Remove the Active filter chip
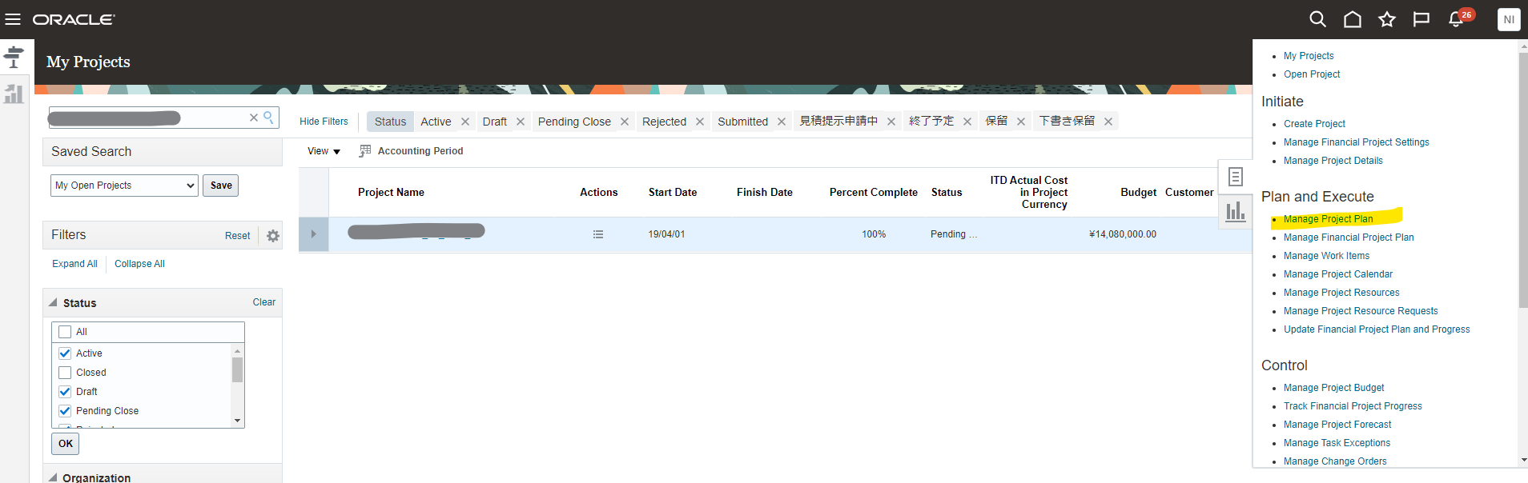Viewport: 1528px width, 483px height. point(465,122)
